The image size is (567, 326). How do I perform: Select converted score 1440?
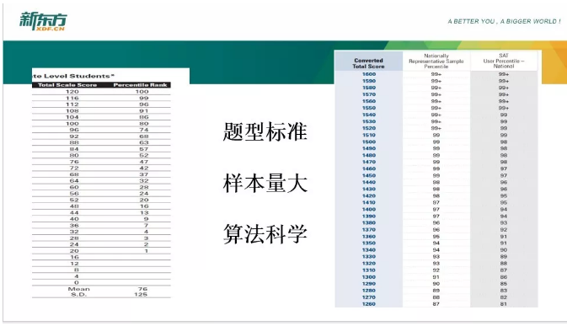pos(369,183)
